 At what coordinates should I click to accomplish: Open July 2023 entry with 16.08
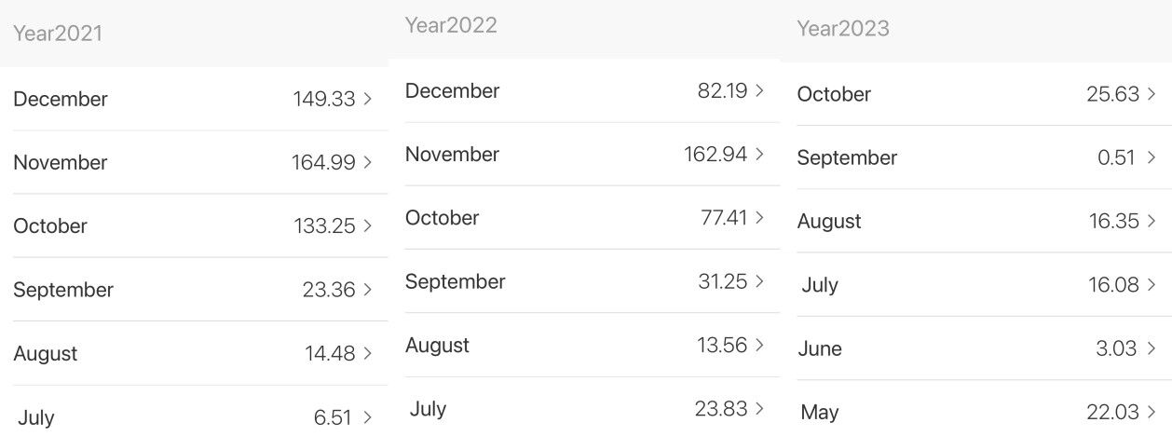coord(977,285)
